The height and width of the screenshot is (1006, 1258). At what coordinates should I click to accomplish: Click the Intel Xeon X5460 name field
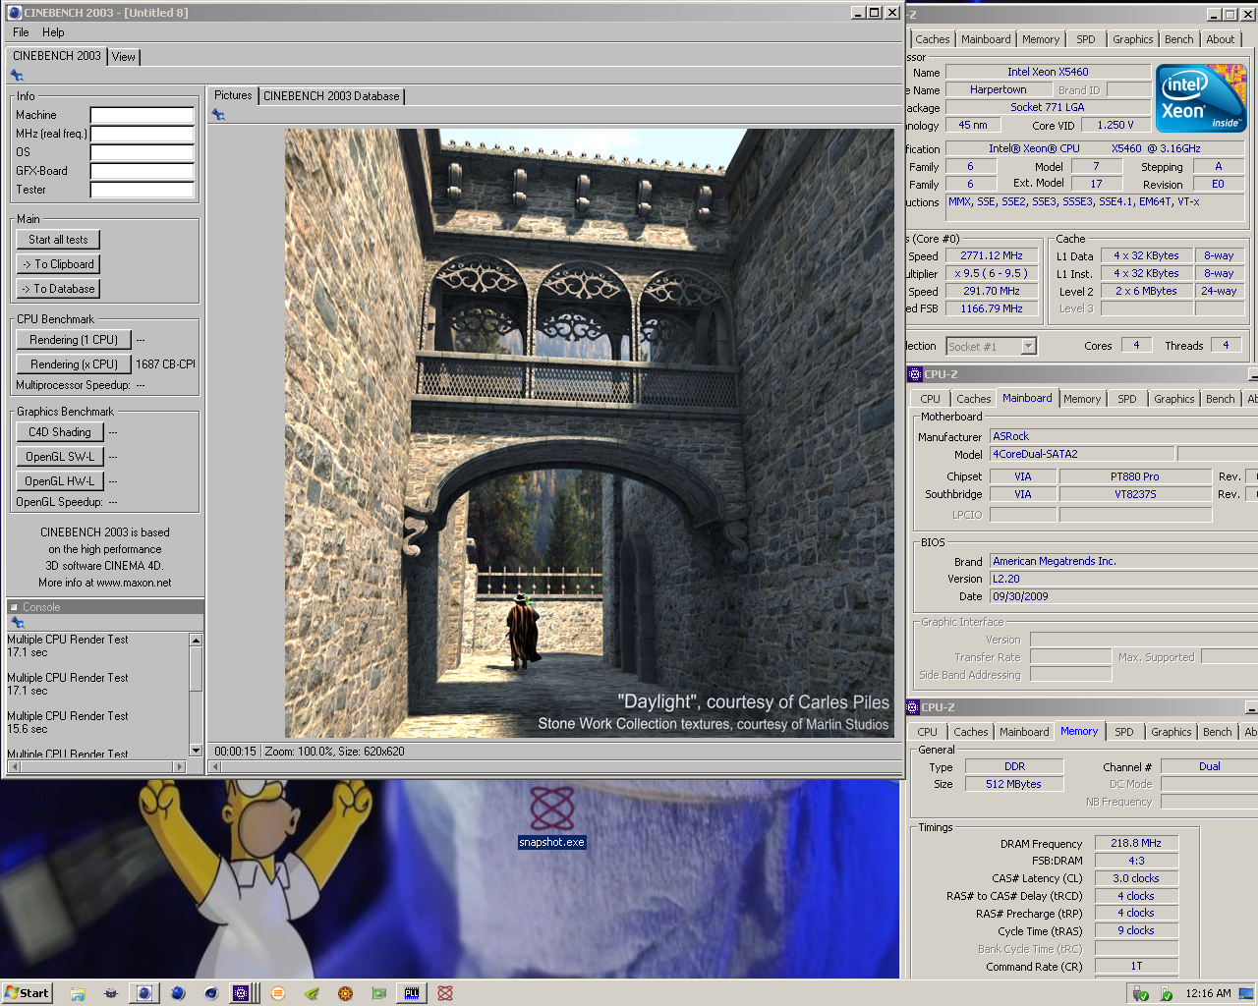coord(1048,72)
